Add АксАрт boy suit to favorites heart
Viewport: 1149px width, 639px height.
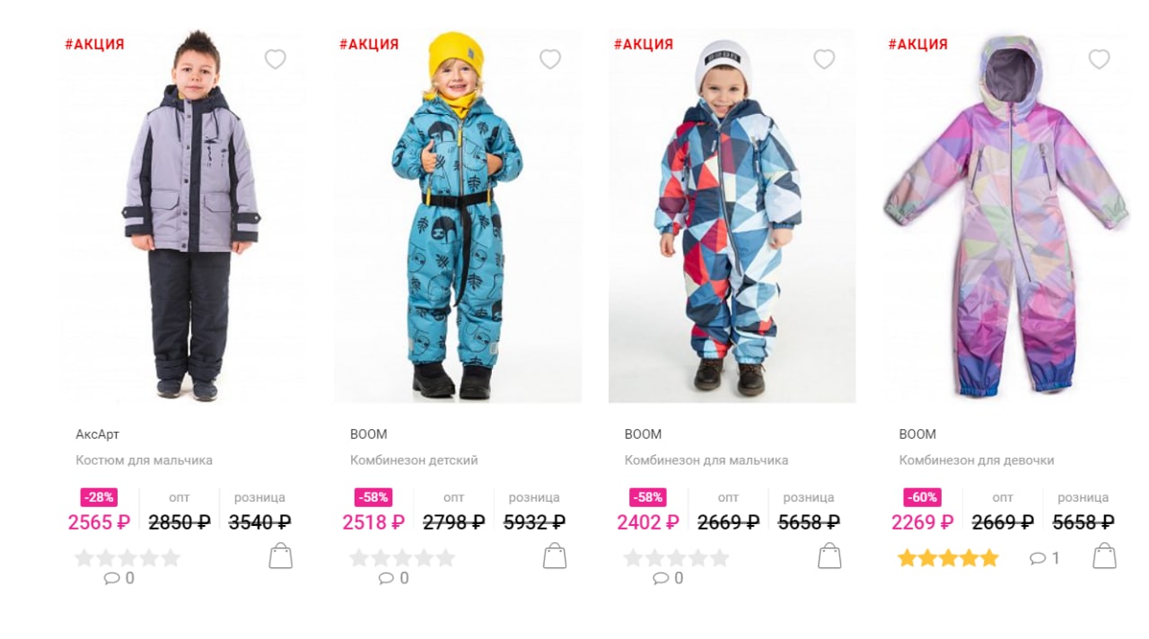coord(276,59)
